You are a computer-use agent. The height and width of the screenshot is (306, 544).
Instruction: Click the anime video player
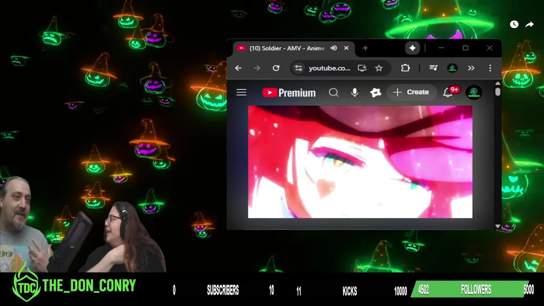(360, 162)
